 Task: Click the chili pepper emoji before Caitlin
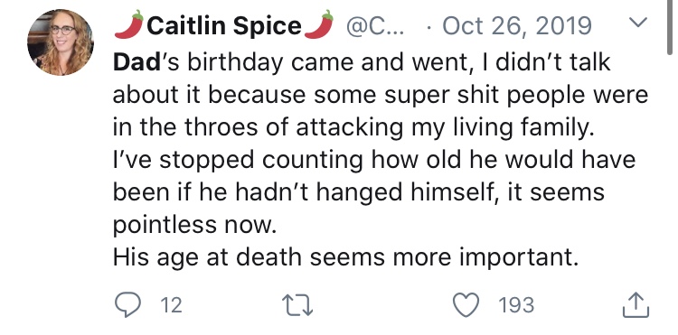pos(129,24)
